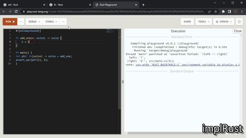Image resolution: width=246 pixels, height=138 pixels.
Task: Open the RUST_BACKTRACE note link
Action: [188, 65]
